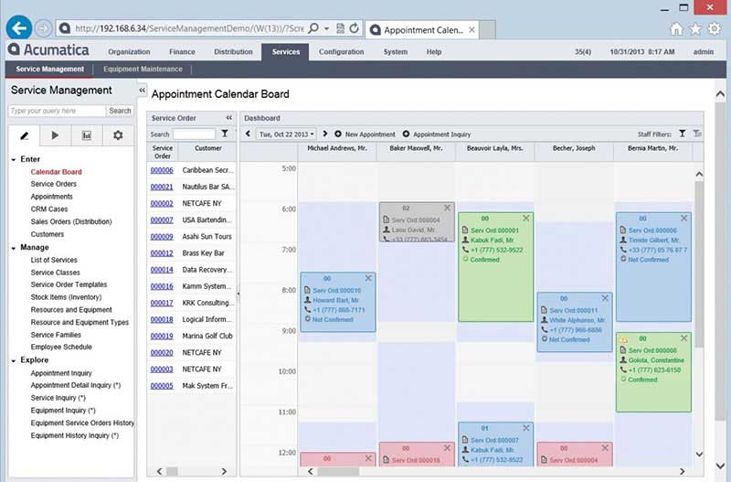The height and width of the screenshot is (482, 731).
Task: Collapse the Explore tree section
Action: [x=14, y=360]
